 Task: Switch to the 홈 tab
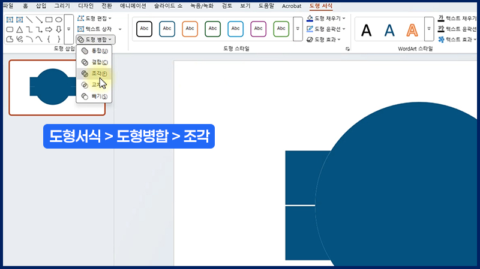(x=25, y=5)
